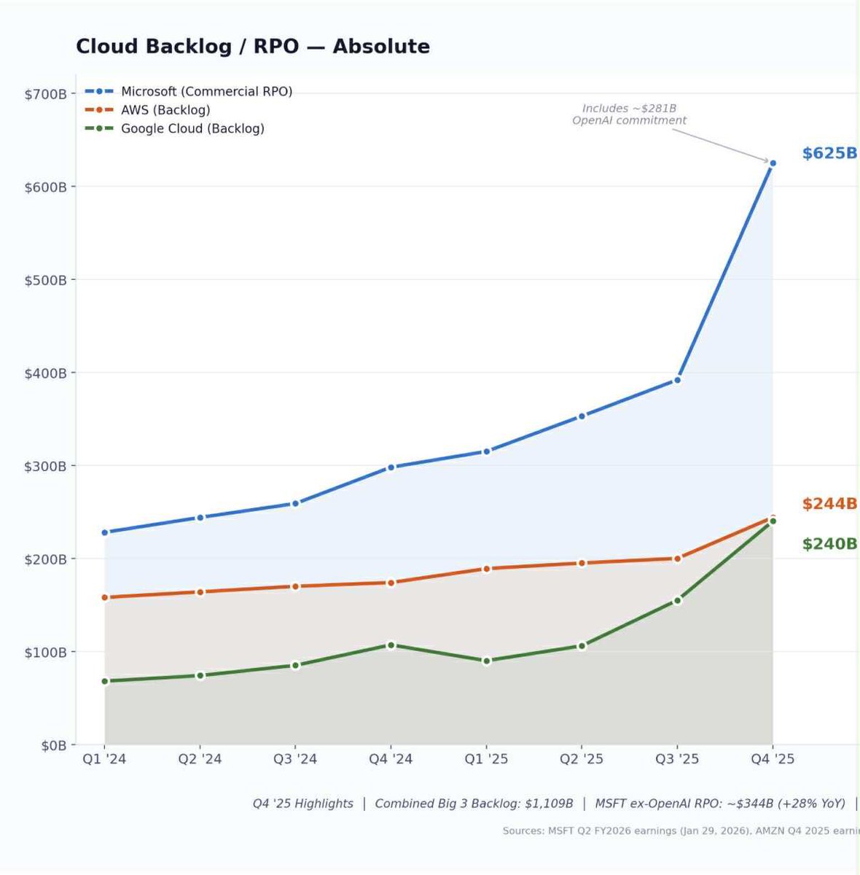This screenshot has width=860, height=875.
Task: Click the Q1 '25 x-axis label
Action: 486,759
